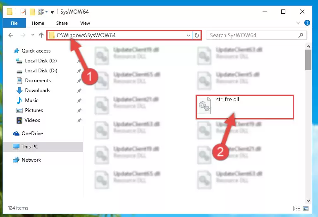Click the folder icon in the title bar

[x=10, y=12]
